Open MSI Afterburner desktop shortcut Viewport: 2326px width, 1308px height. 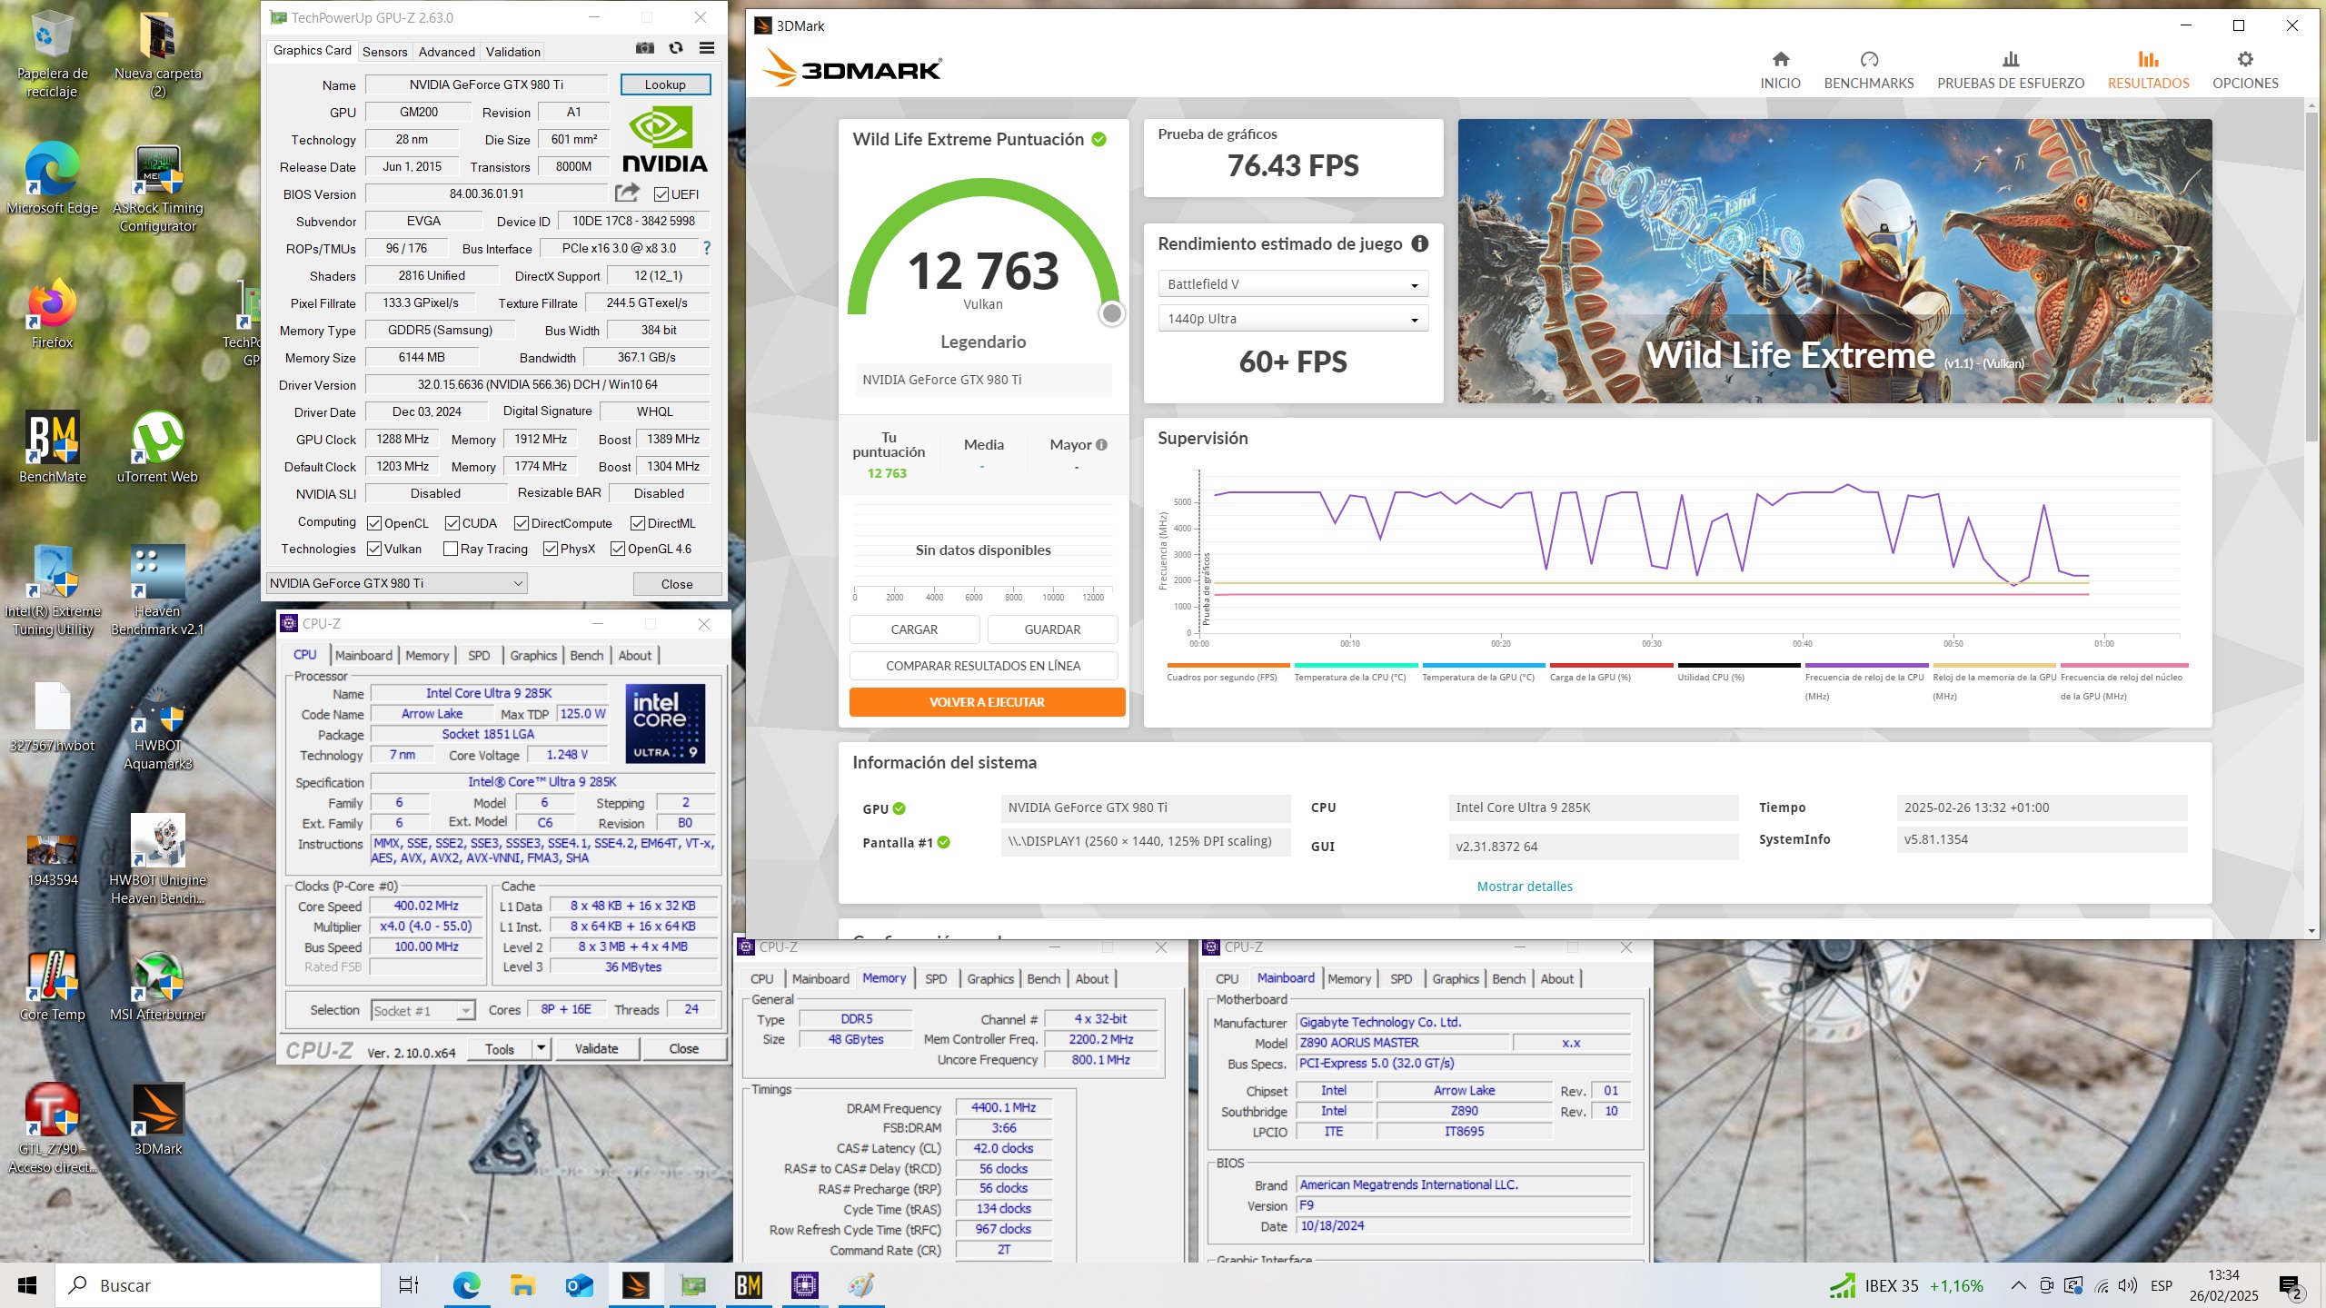157,986
